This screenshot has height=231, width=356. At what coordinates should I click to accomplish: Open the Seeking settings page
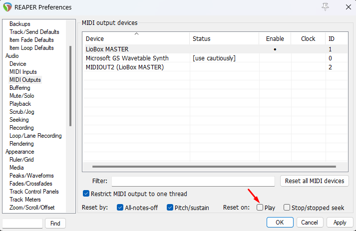[19, 120]
